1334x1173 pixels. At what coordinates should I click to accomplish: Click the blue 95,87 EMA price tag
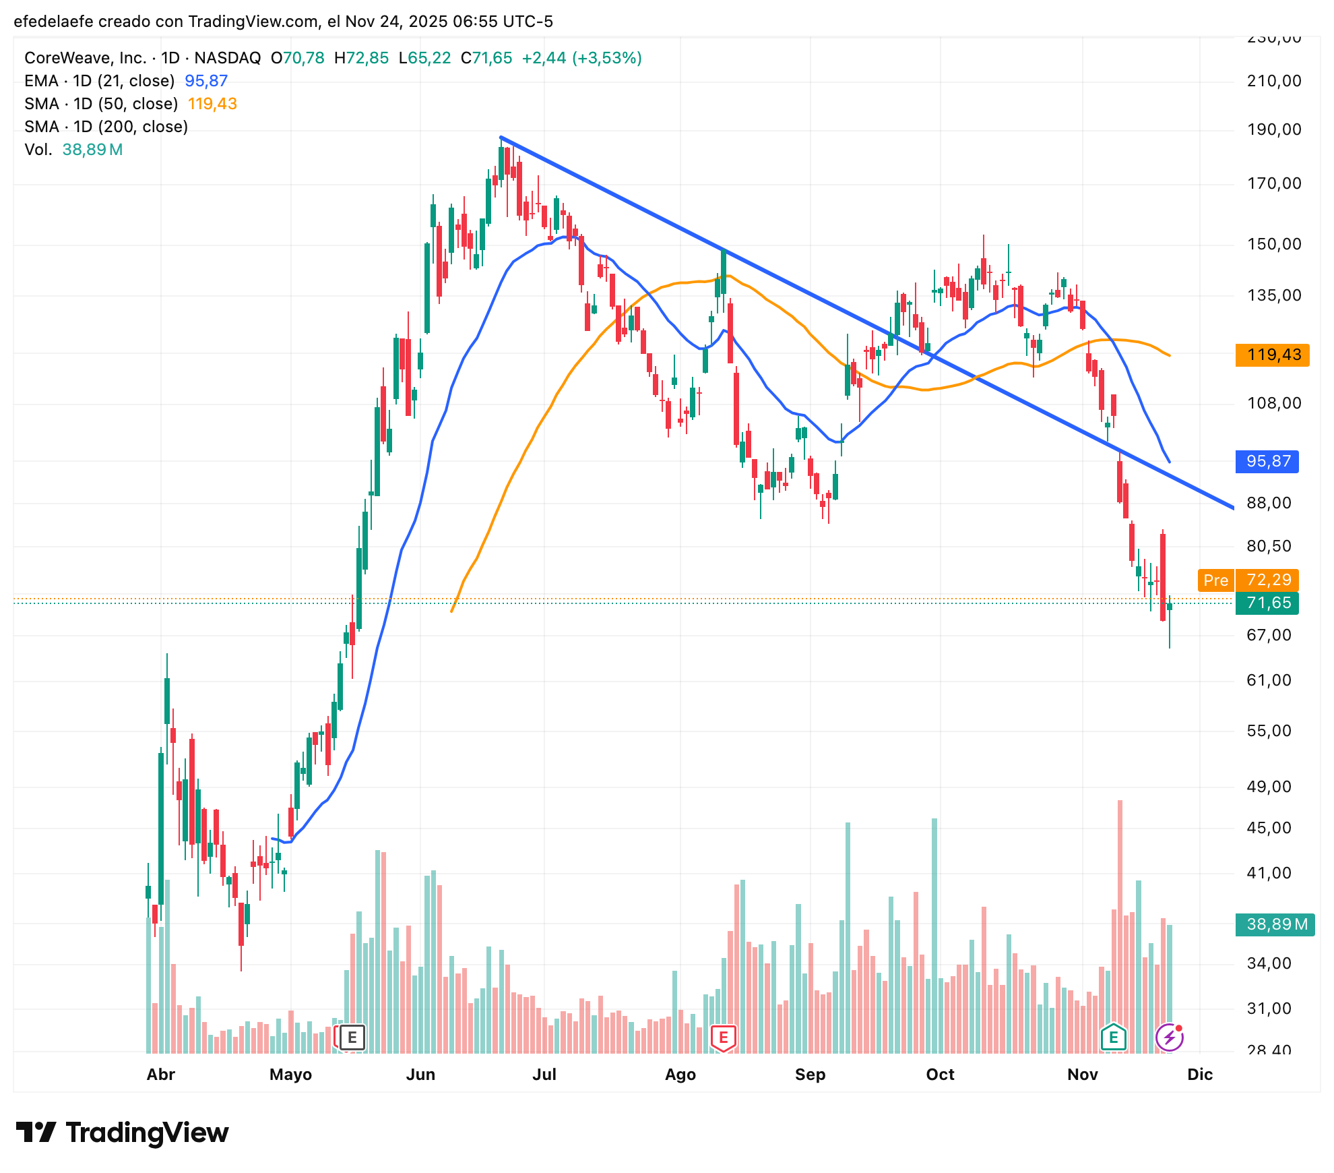(x=1267, y=462)
